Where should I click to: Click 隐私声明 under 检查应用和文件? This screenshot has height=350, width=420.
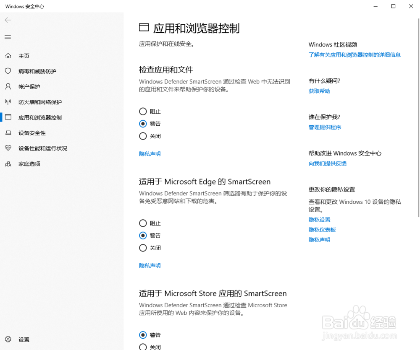coord(150,154)
